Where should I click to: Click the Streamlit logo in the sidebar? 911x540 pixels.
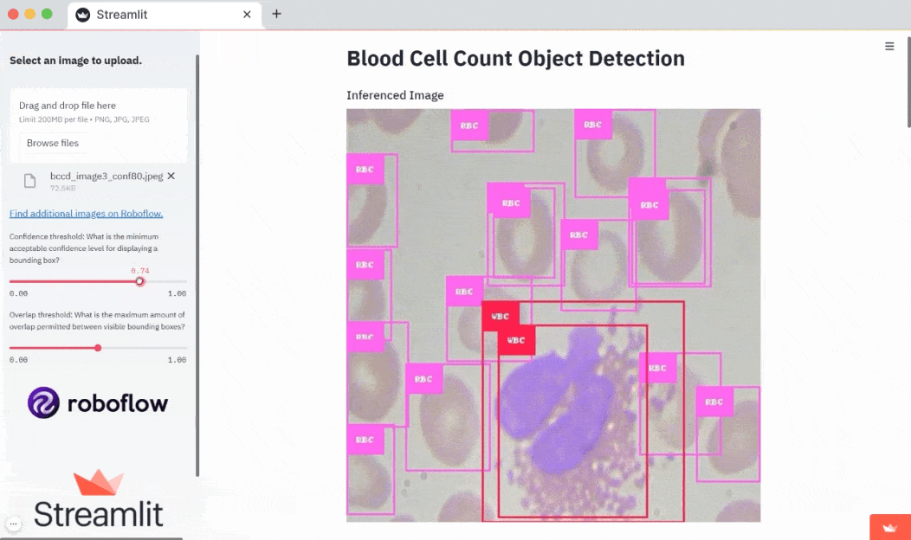coord(98,499)
